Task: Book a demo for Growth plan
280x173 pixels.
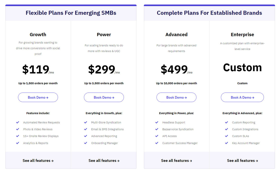Action: pyautogui.click(x=38, y=97)
